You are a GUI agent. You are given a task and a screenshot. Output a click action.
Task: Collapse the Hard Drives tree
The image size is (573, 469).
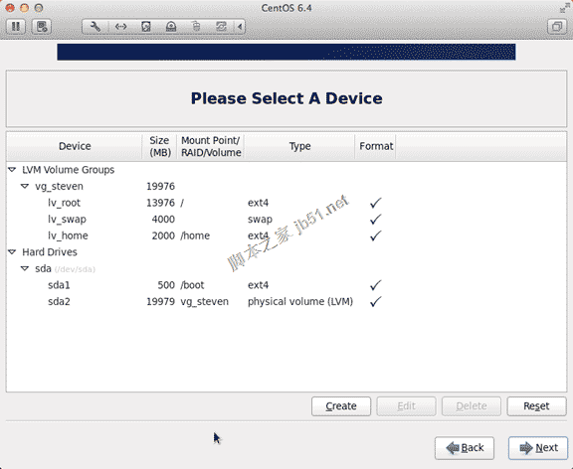[x=12, y=251]
